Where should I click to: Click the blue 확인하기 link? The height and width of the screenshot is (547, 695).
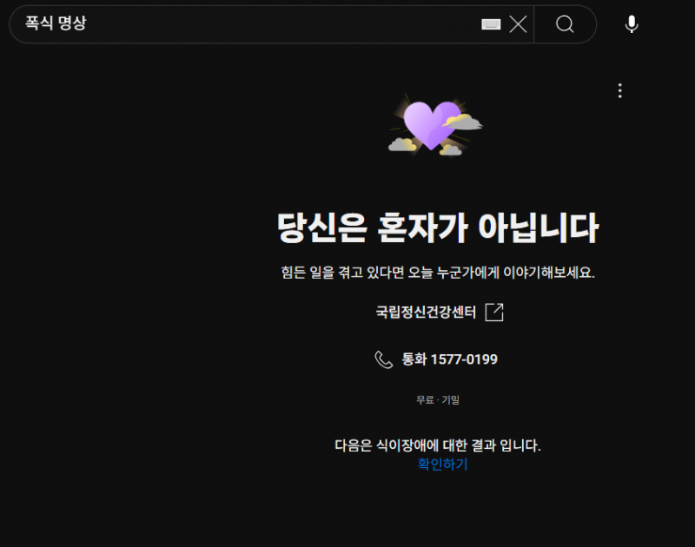pos(443,465)
